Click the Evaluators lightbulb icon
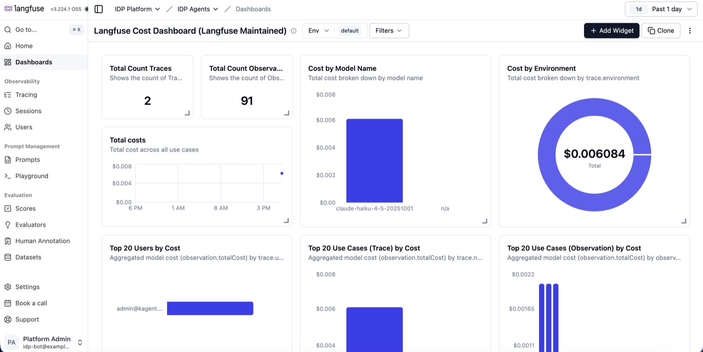703x352 pixels. pos(8,225)
